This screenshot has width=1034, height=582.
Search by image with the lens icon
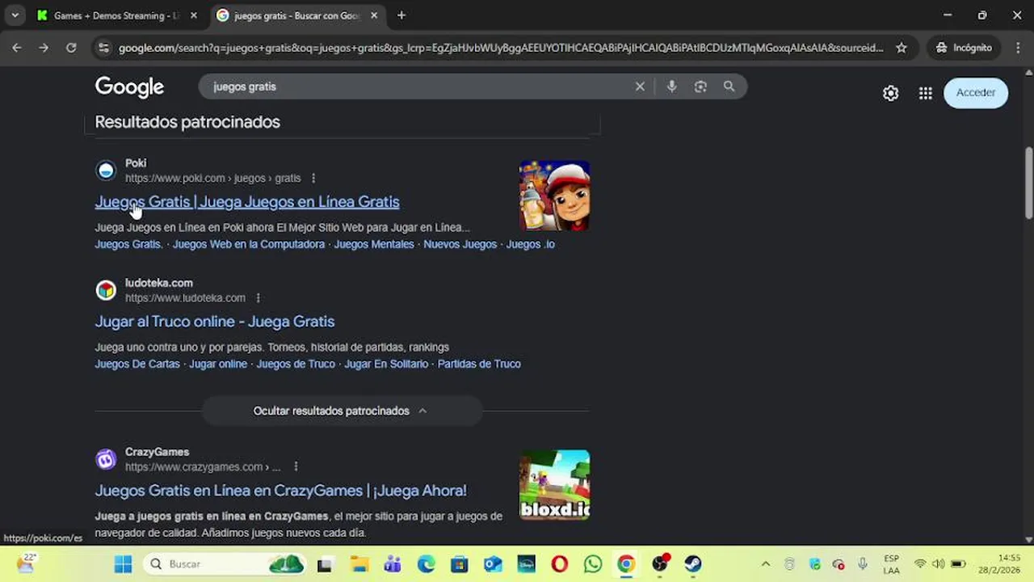[700, 86]
